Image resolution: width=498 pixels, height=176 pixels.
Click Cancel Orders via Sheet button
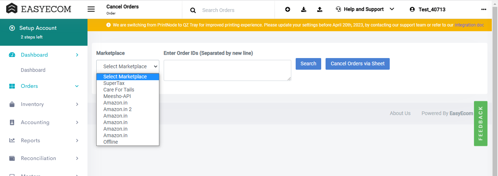click(x=358, y=64)
